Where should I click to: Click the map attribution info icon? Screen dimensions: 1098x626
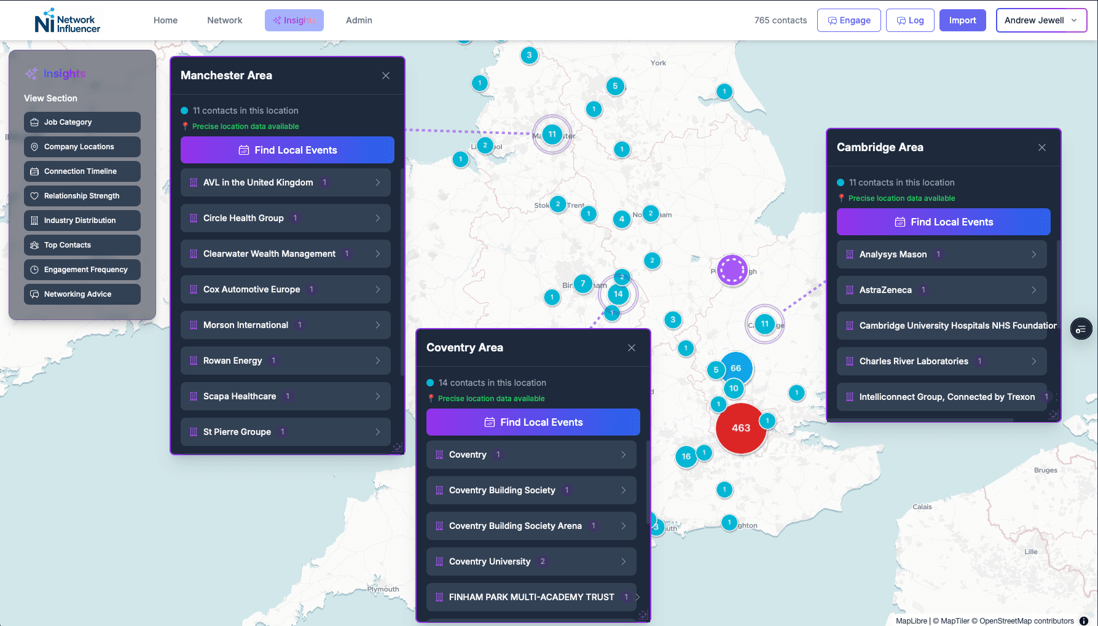1084,620
